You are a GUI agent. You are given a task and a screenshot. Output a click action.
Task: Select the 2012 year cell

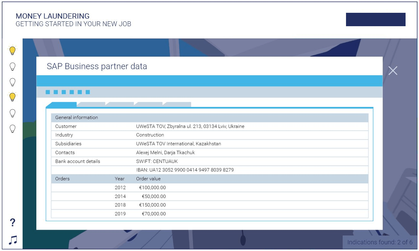pos(120,188)
